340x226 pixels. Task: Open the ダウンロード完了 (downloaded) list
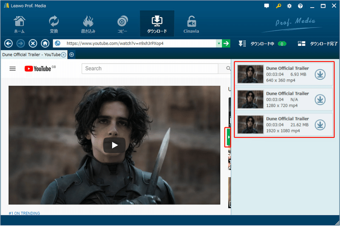pos(317,44)
